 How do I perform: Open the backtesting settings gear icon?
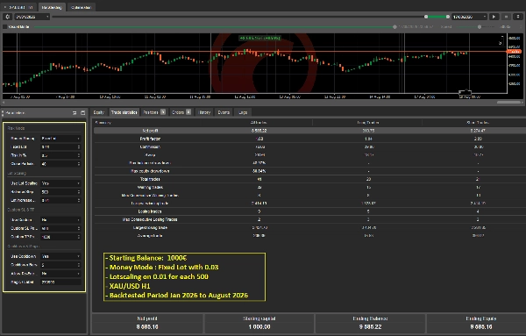pyautogui.click(x=8, y=17)
